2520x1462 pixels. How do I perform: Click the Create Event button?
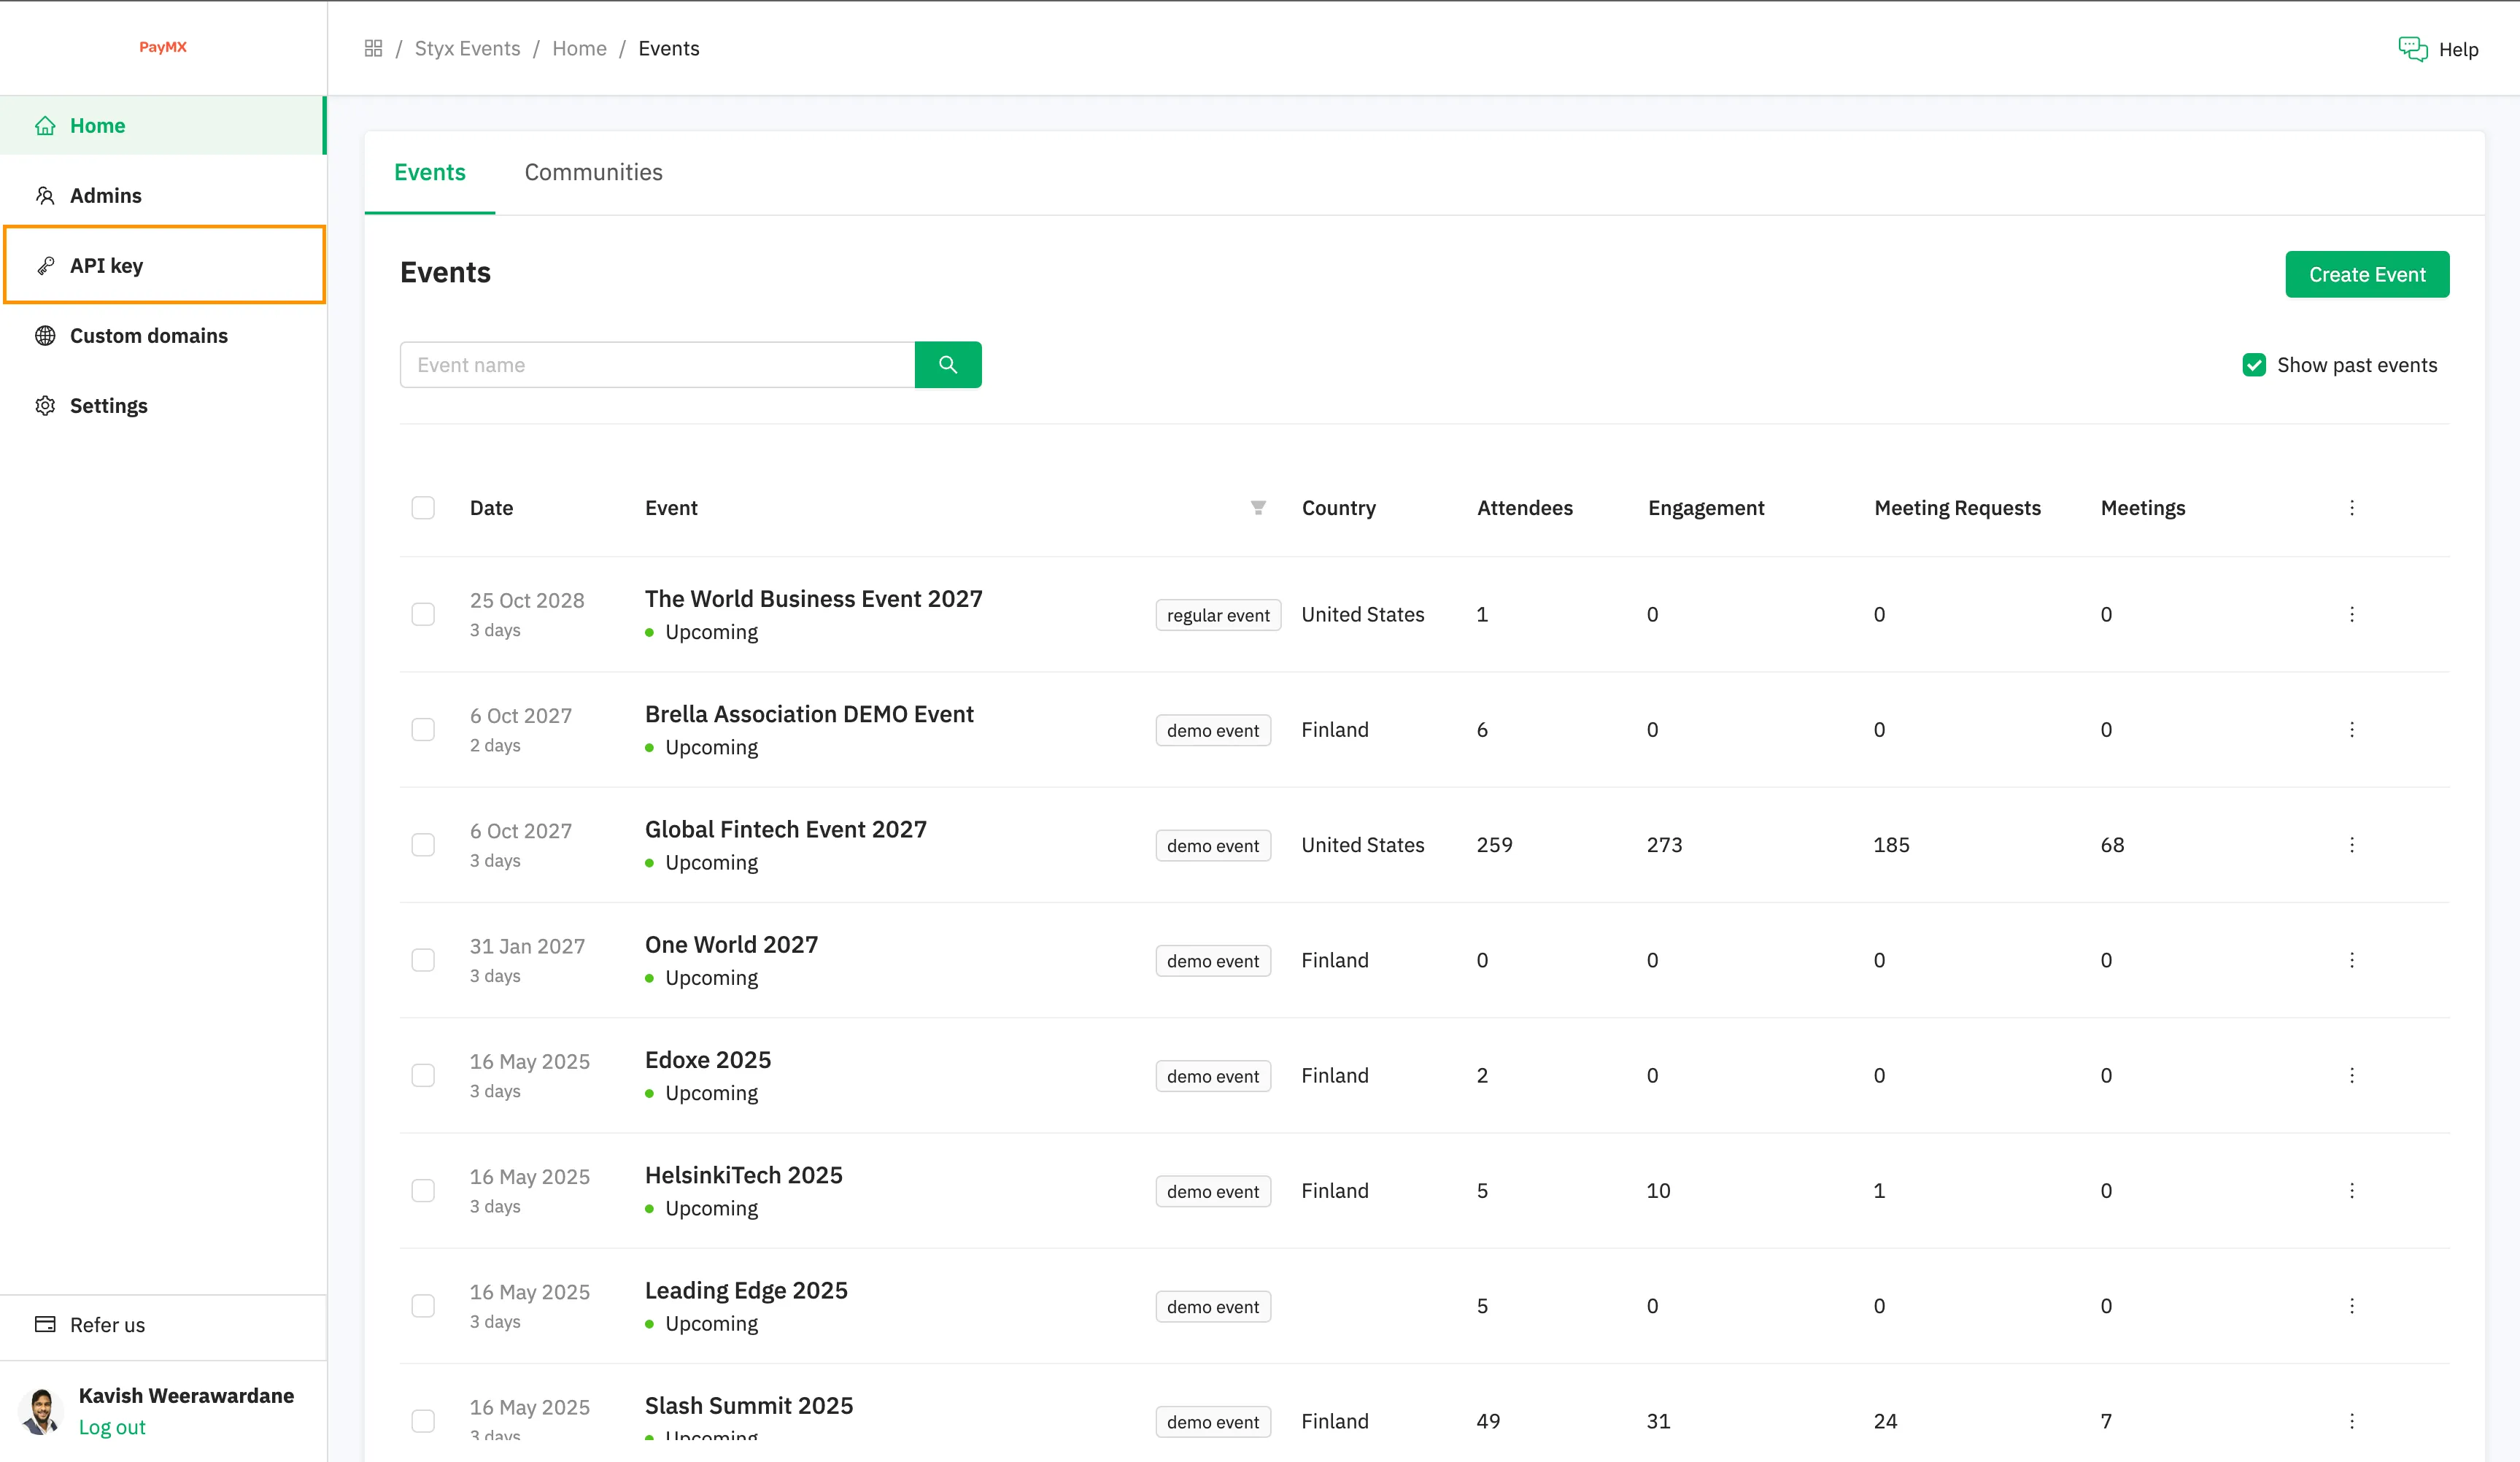tap(2367, 274)
